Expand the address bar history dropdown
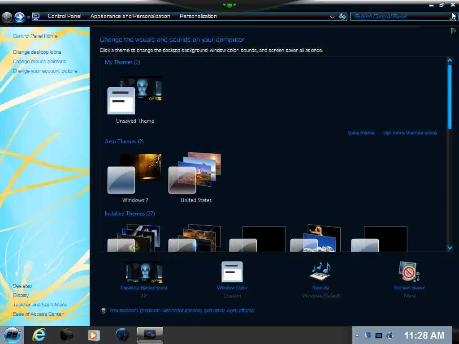 click(332, 17)
